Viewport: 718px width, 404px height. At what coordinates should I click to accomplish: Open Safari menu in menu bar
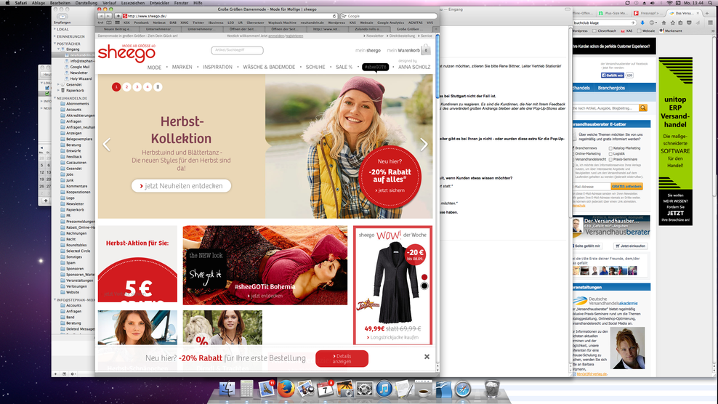[x=20, y=3]
